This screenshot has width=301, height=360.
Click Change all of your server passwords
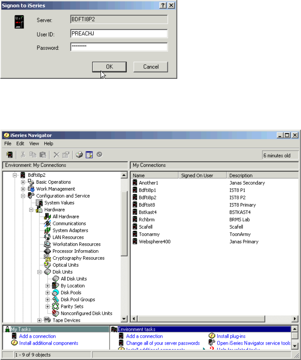click(163, 343)
